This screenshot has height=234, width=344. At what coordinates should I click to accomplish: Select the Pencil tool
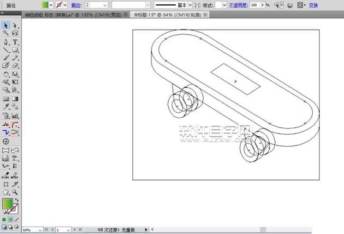15,58
